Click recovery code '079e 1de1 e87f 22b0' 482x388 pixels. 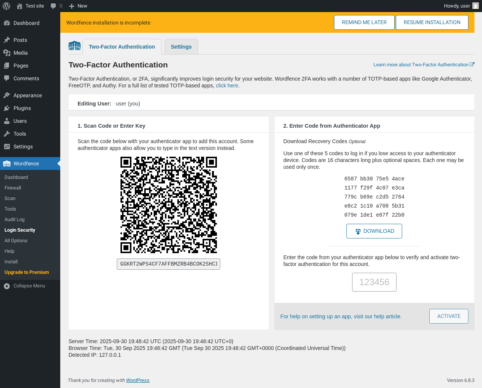pos(374,215)
